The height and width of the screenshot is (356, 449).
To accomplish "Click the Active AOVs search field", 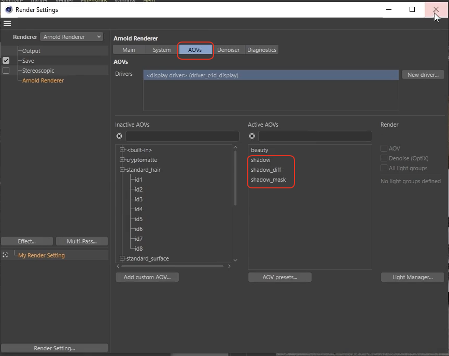I will [x=315, y=136].
